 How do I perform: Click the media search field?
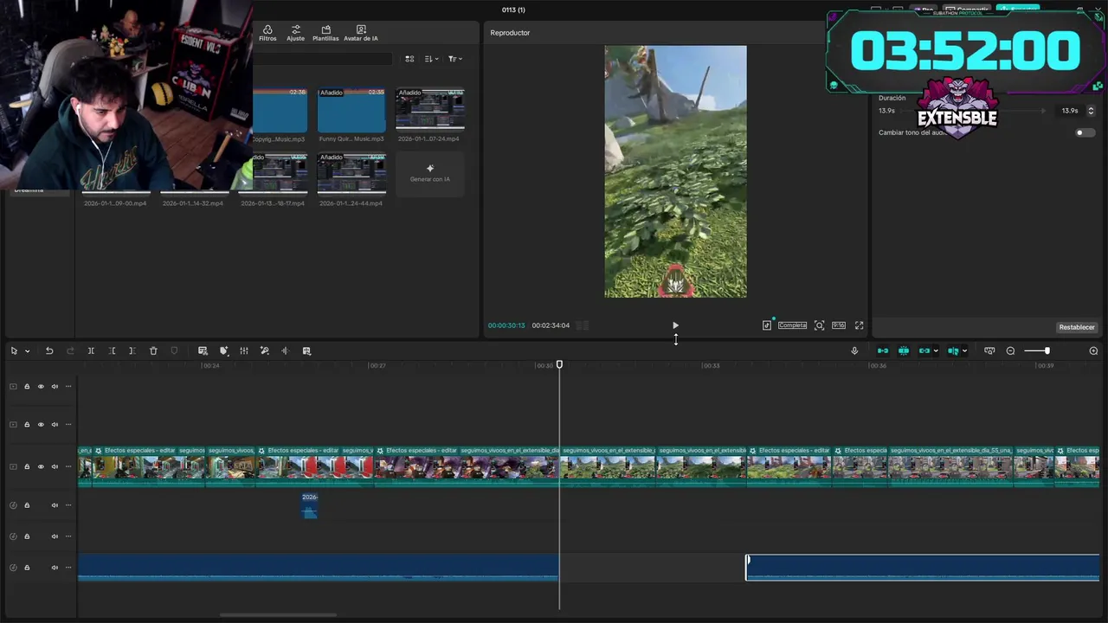[322, 59]
